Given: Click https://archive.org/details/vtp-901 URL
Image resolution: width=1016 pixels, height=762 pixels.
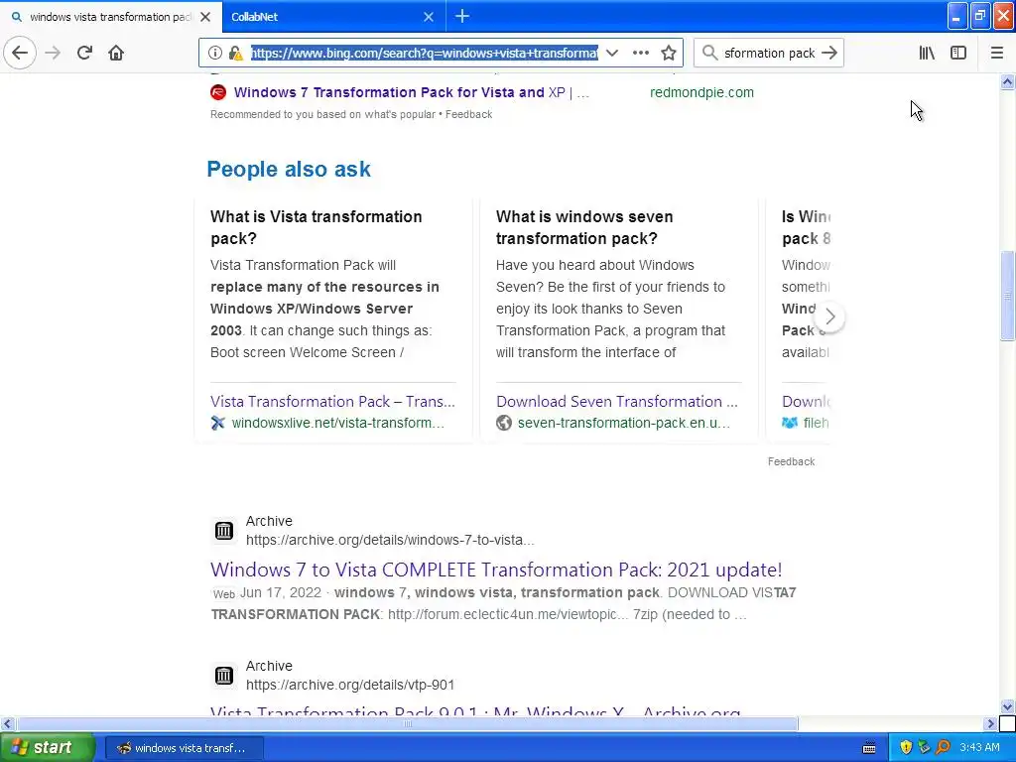Looking at the screenshot, I should coord(350,685).
